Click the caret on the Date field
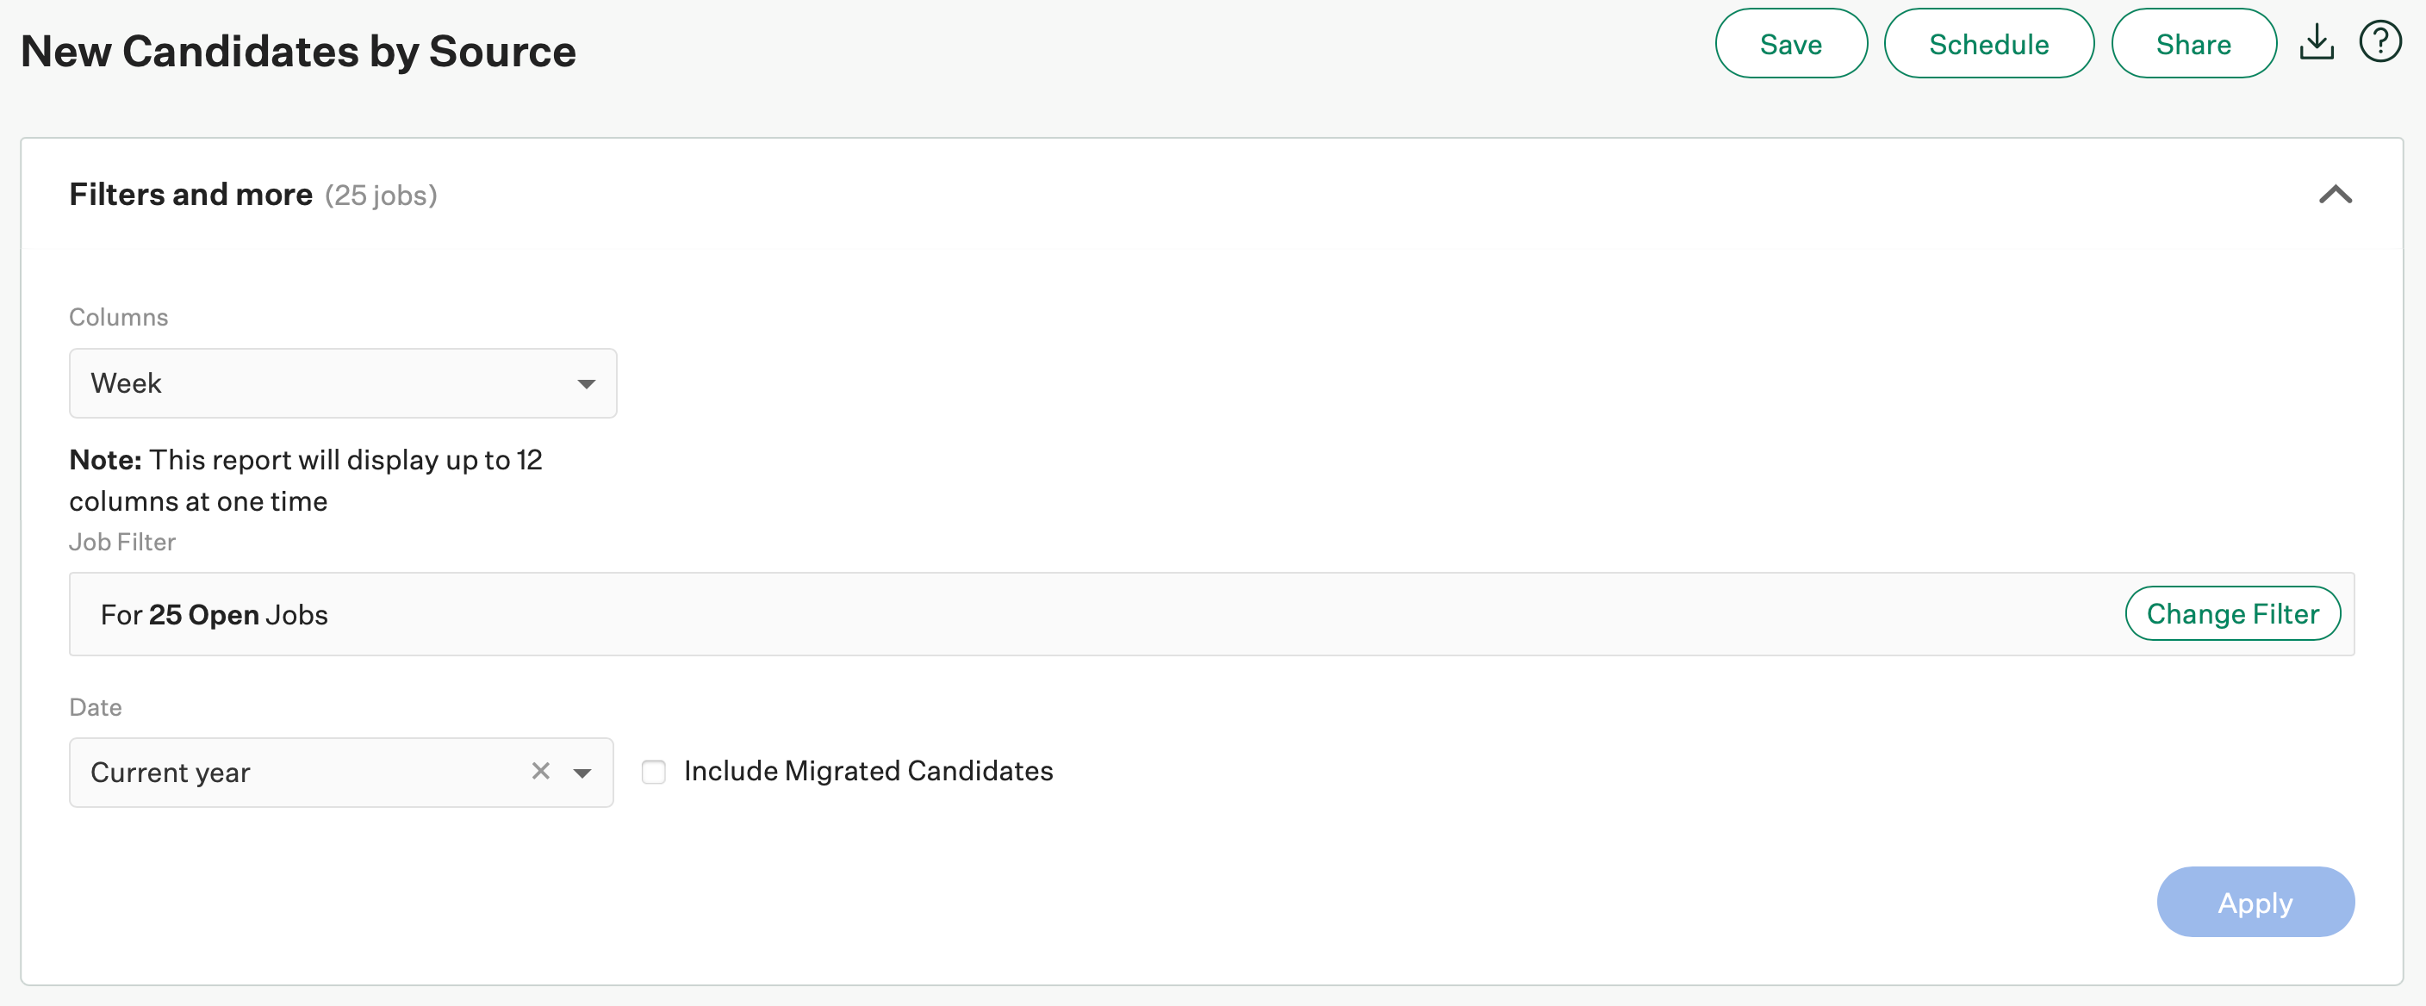The height and width of the screenshot is (1006, 2426). (584, 772)
